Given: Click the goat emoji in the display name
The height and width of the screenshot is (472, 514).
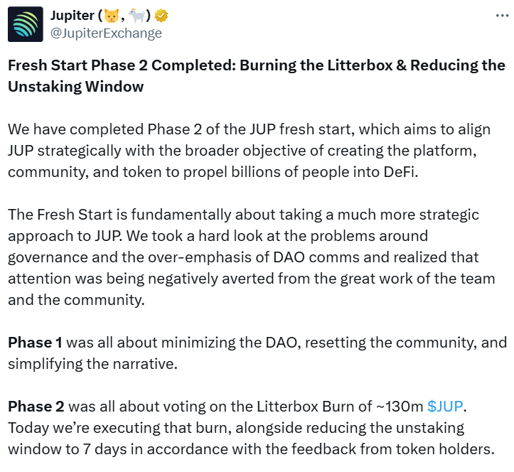Looking at the screenshot, I should click(x=135, y=16).
